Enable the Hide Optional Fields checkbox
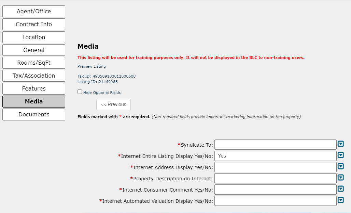 pos(80,92)
